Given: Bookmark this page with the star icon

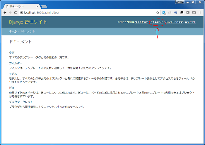Looking at the screenshot, I should pos(158,13).
